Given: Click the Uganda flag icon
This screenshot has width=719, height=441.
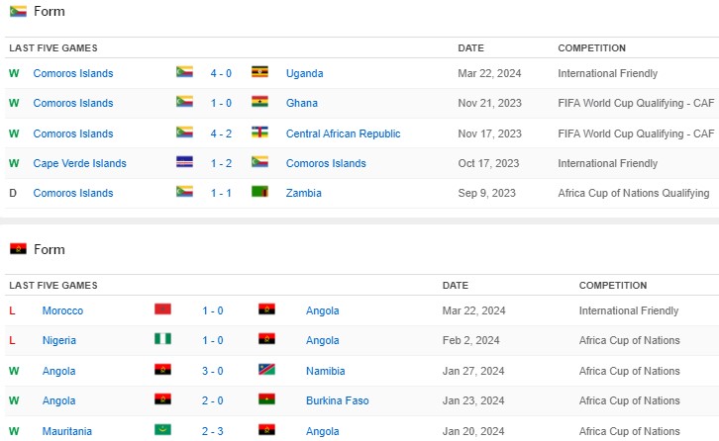Looking at the screenshot, I should [x=260, y=73].
